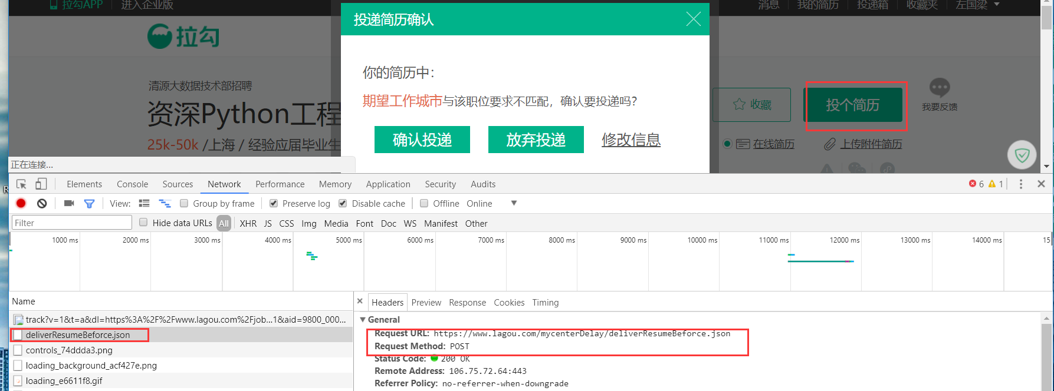Click the green shield security icon
Image resolution: width=1054 pixels, height=391 pixels.
(x=1022, y=155)
